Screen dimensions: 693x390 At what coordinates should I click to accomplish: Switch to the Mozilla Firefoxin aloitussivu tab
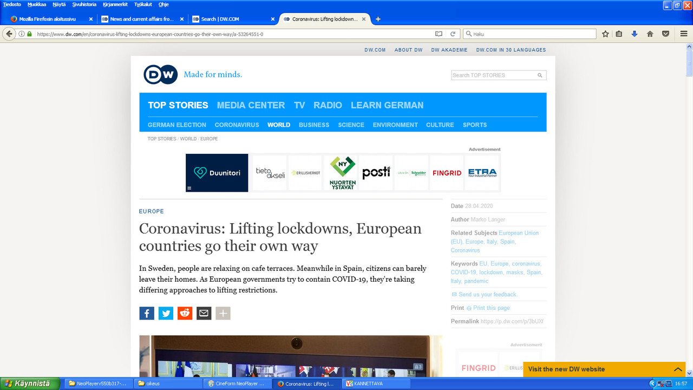(x=50, y=19)
